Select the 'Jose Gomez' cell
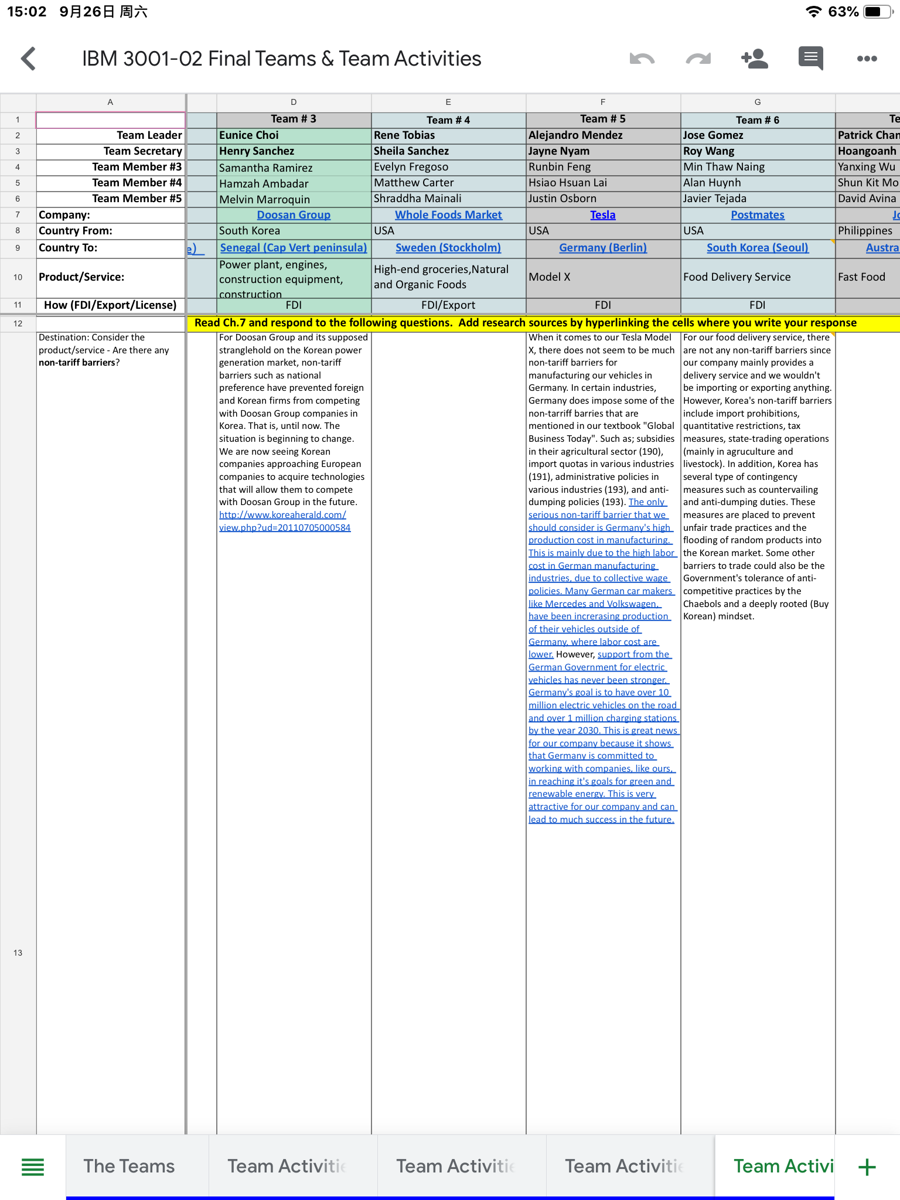The width and height of the screenshot is (900, 1200). coord(758,135)
